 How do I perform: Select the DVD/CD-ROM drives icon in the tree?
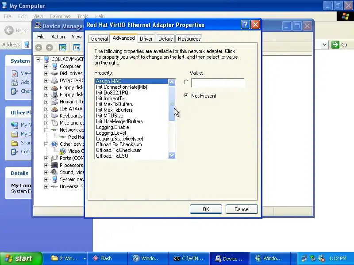(54, 80)
